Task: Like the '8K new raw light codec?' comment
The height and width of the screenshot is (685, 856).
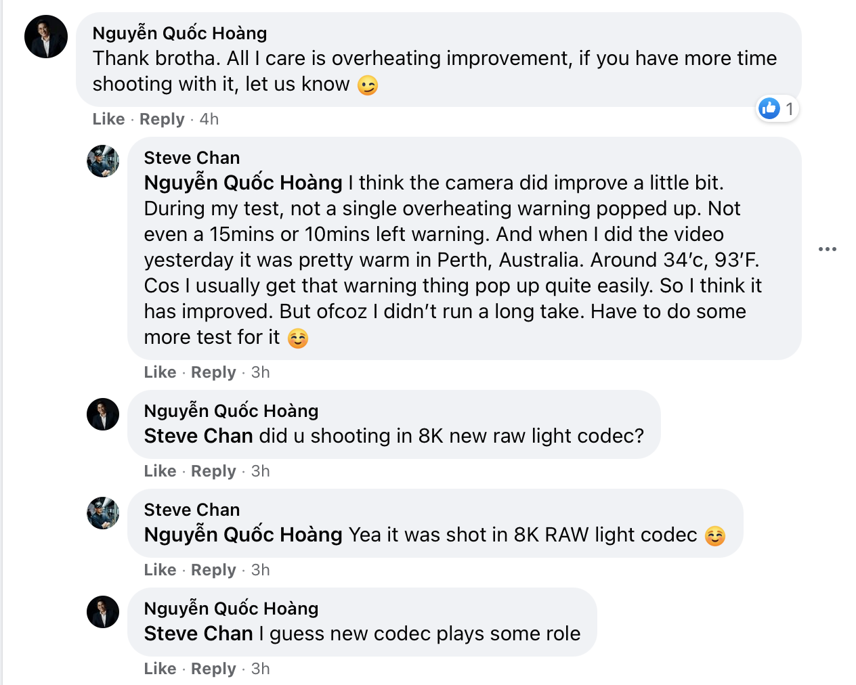Action: [x=160, y=471]
